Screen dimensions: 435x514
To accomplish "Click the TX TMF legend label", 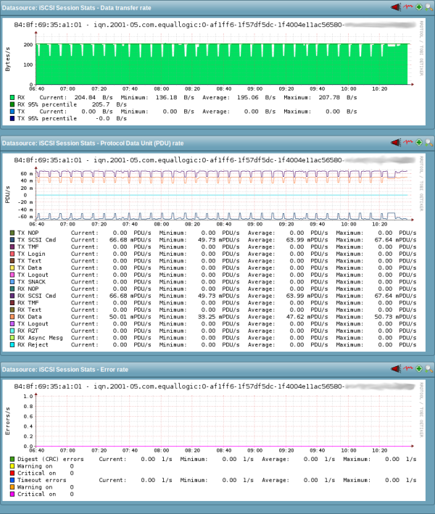I will click(x=28, y=246).
